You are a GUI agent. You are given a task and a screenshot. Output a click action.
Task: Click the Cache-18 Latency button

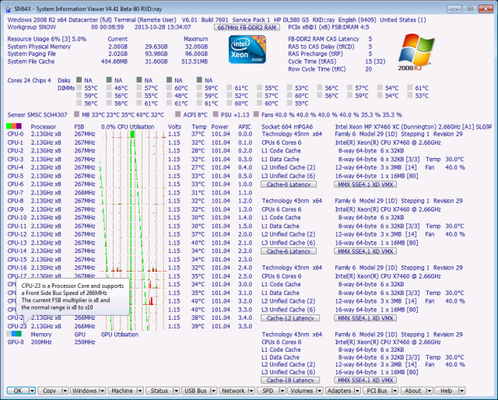tap(290, 380)
